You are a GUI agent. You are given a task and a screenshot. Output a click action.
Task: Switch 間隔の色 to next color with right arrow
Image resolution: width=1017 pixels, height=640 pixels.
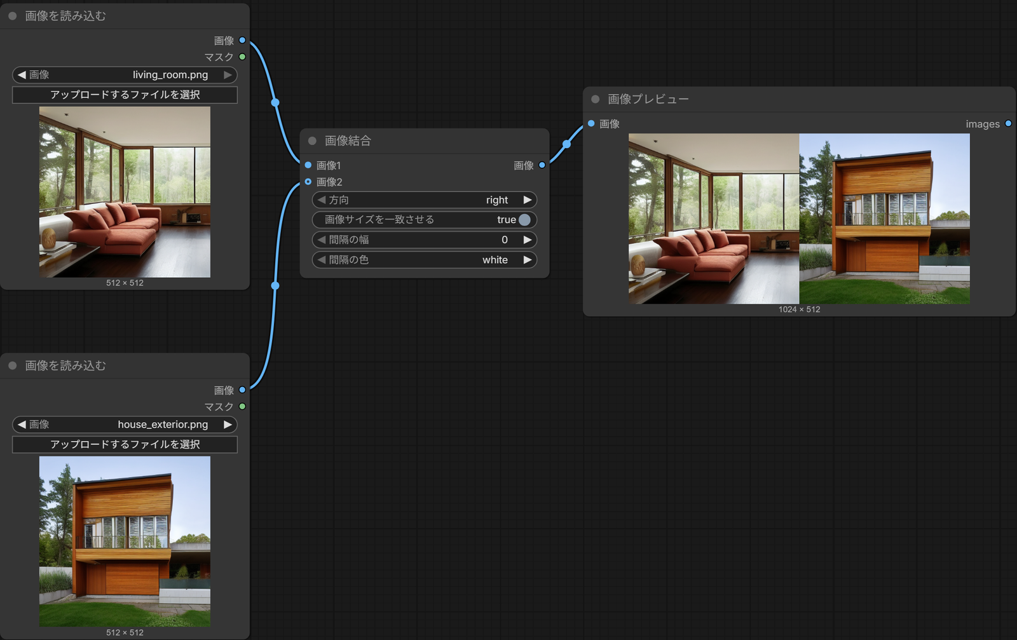pos(527,260)
